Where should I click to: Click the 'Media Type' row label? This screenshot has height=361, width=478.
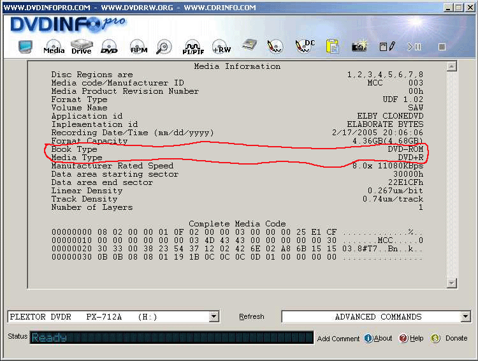76,158
